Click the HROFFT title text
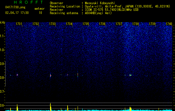The height and width of the screenshot is (111, 175). (28, 2)
